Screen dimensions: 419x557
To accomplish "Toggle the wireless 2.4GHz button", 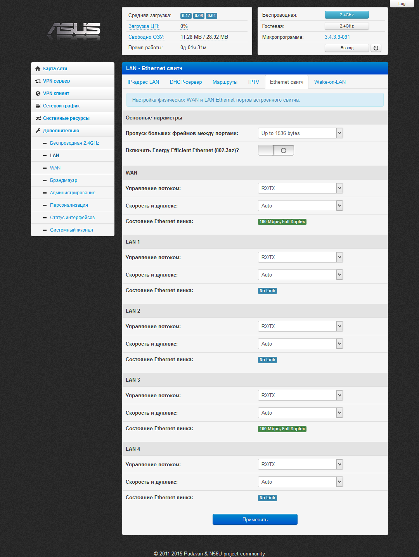I will pyautogui.click(x=346, y=15).
